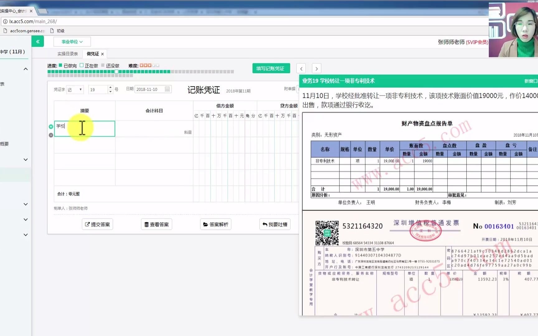
Task: Click the progress bar of tasks
Action: point(141,73)
